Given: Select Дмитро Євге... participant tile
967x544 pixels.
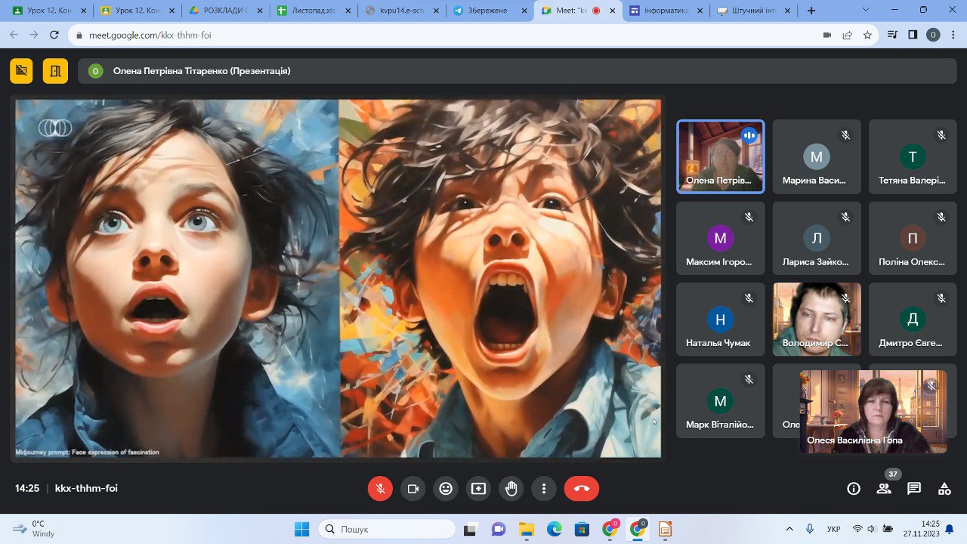Looking at the screenshot, I should tap(913, 320).
